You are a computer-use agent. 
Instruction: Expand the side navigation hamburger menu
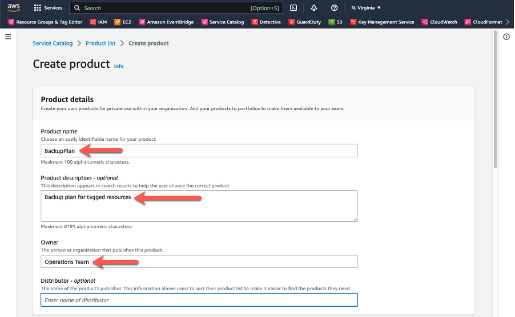pyautogui.click(x=8, y=36)
